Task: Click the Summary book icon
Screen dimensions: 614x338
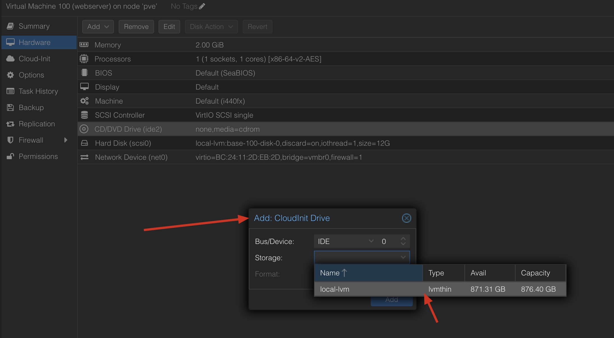Action: pyautogui.click(x=10, y=26)
